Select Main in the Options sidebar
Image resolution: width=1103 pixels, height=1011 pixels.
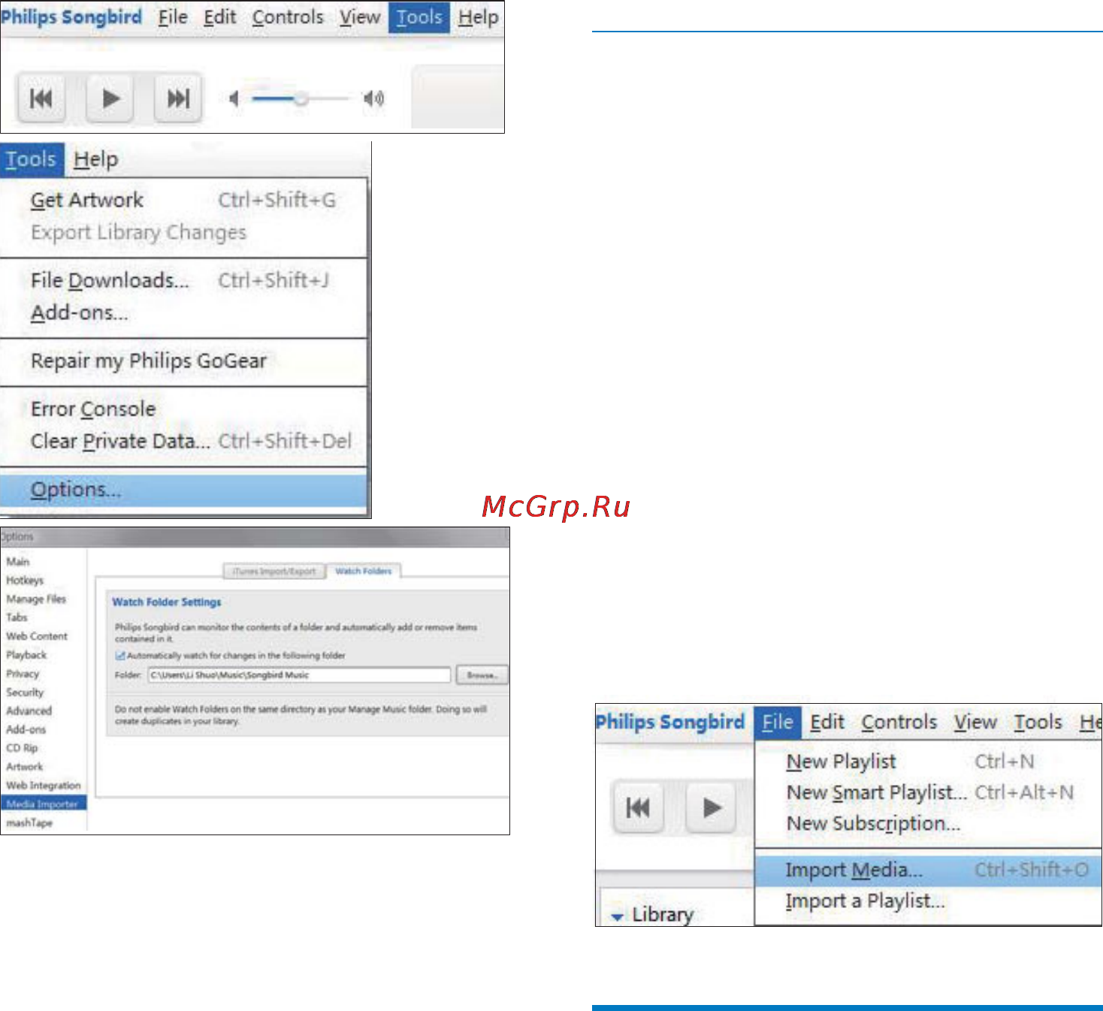pyautogui.click(x=18, y=562)
